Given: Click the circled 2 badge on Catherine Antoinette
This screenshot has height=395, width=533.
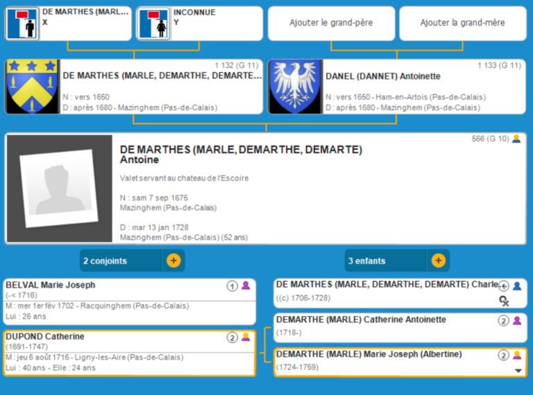Looking at the screenshot, I should coord(503,320).
